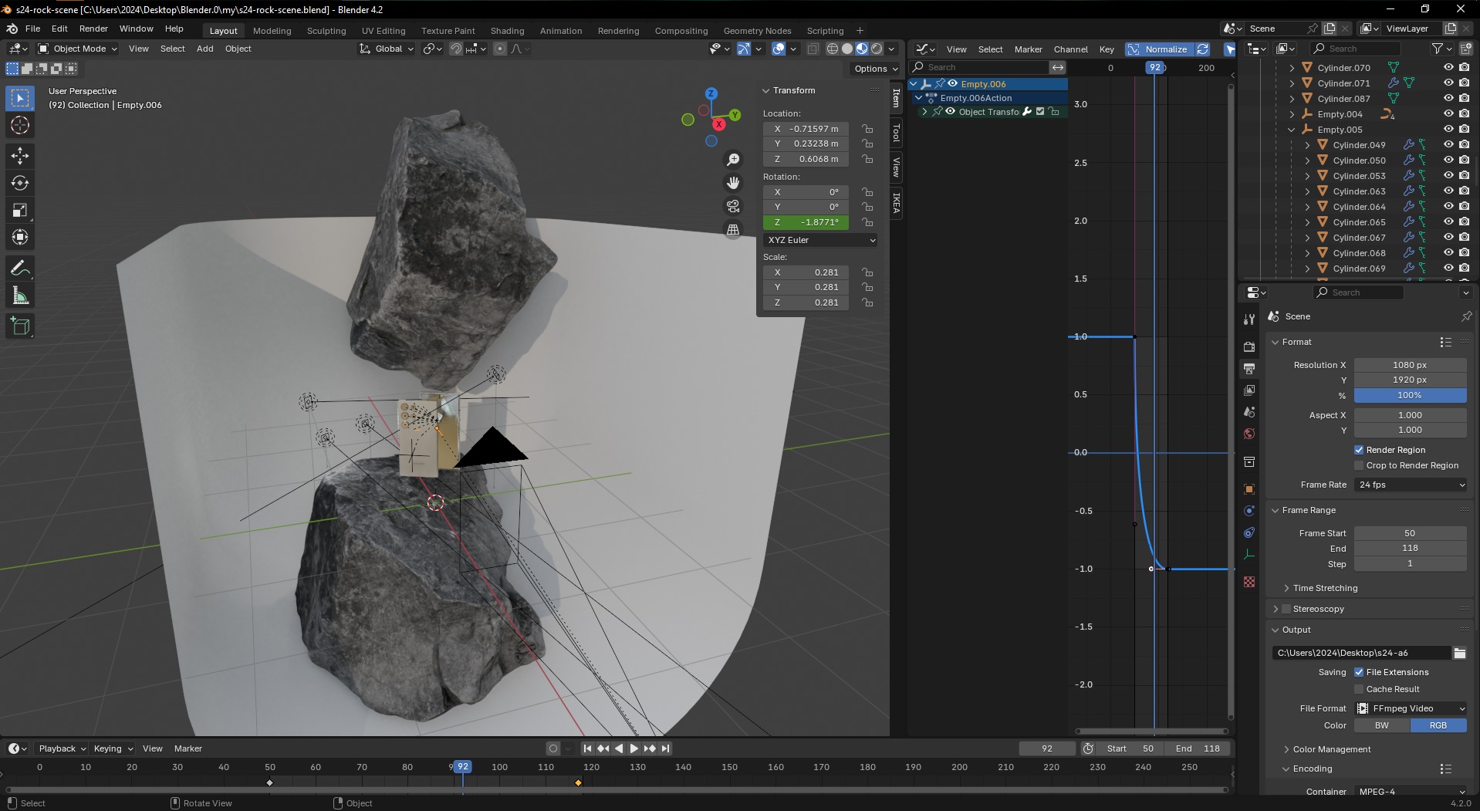Open the timeline Playback popover
Image resolution: width=1480 pixels, height=811 pixels.
(x=62, y=748)
